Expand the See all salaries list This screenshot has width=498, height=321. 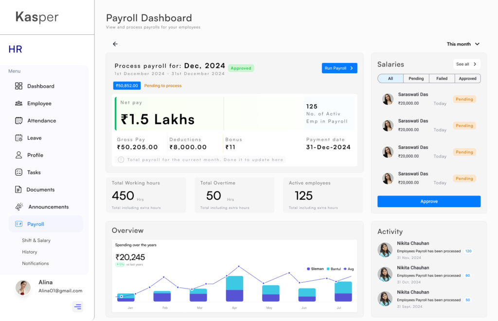pyautogui.click(x=466, y=64)
